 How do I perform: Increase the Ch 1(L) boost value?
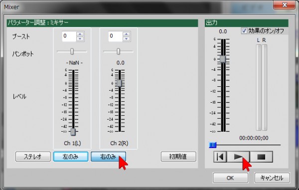tap(80, 34)
